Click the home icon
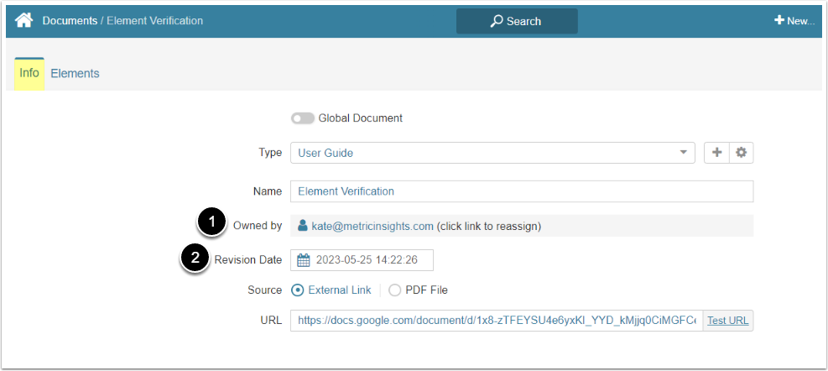 click(23, 20)
